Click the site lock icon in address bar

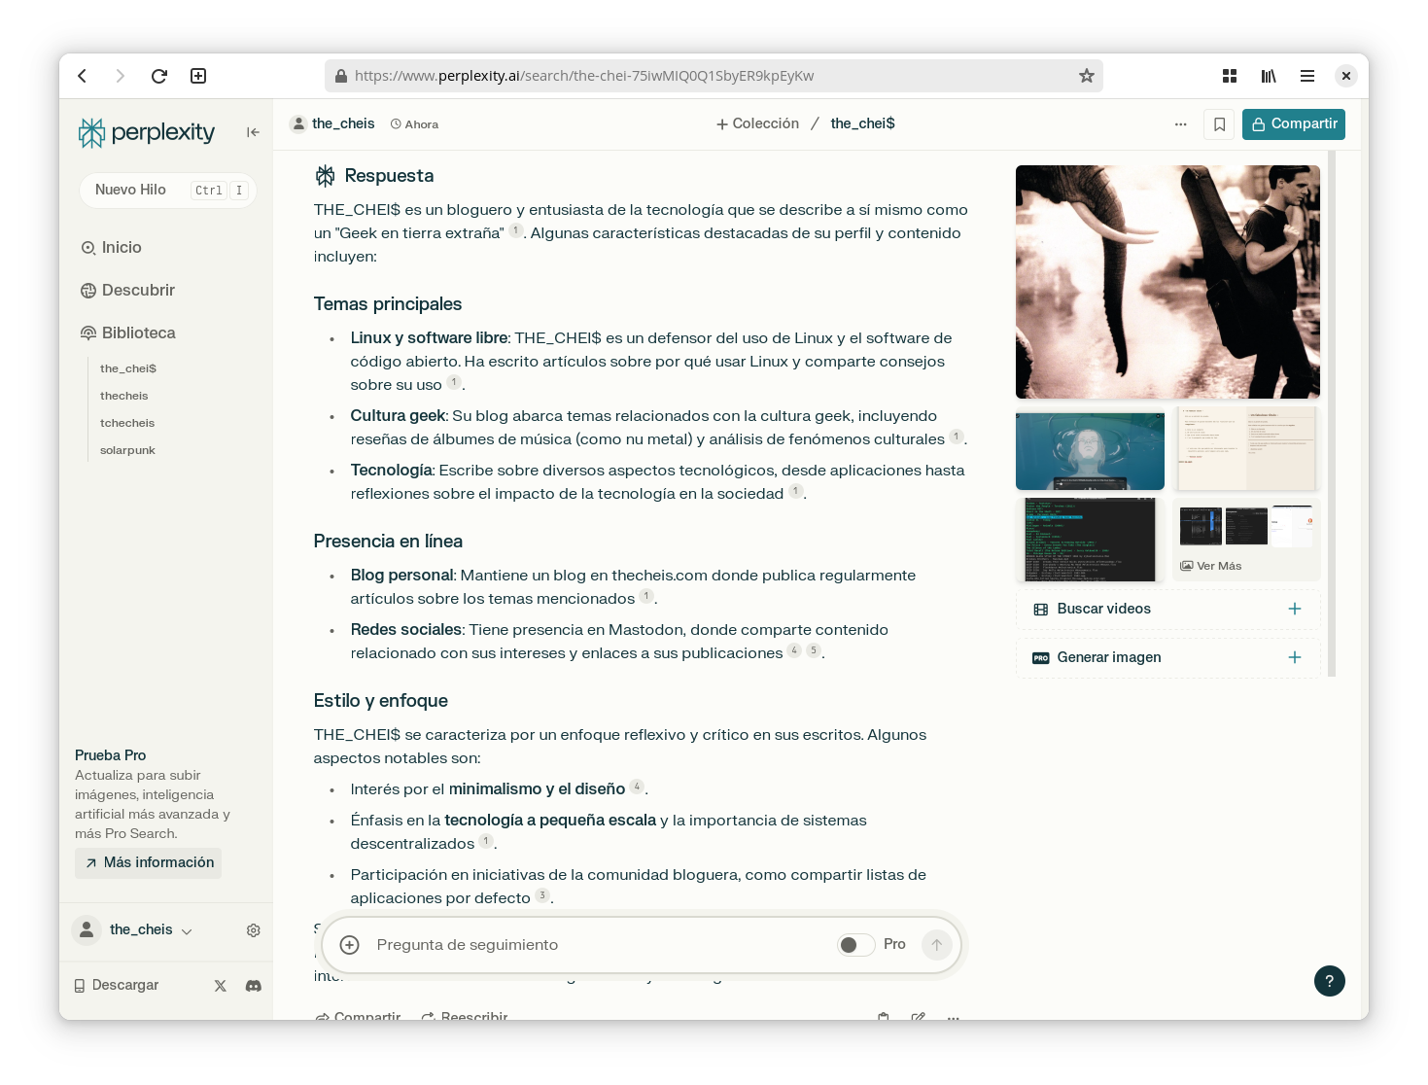[x=341, y=76]
